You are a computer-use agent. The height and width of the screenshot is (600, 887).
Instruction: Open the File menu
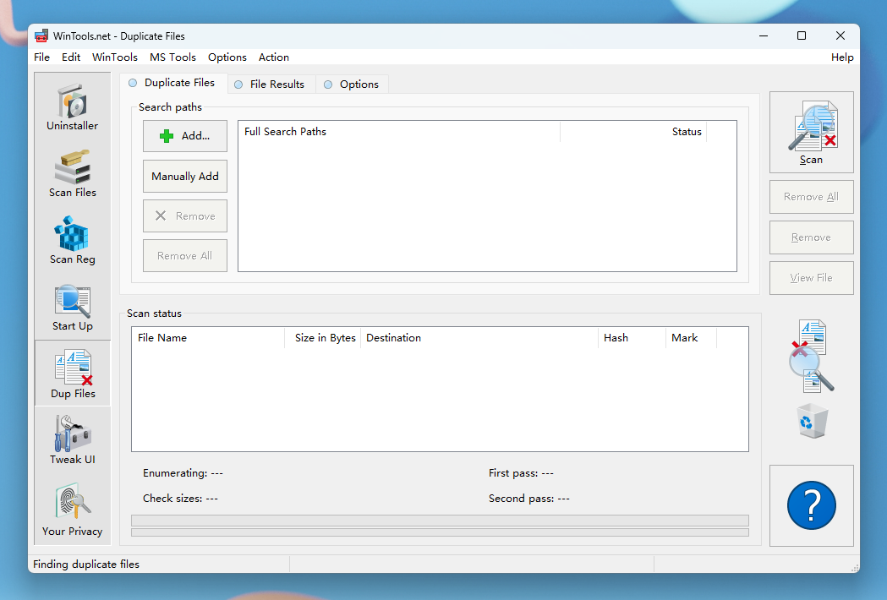click(42, 57)
